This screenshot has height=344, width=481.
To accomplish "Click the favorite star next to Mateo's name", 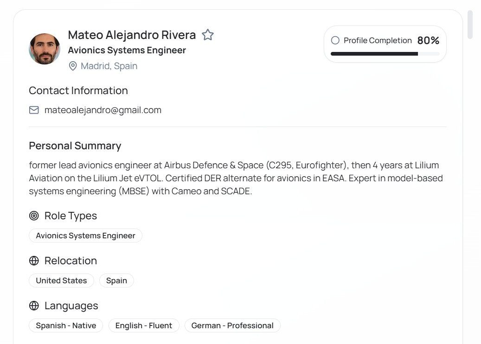I will point(208,35).
